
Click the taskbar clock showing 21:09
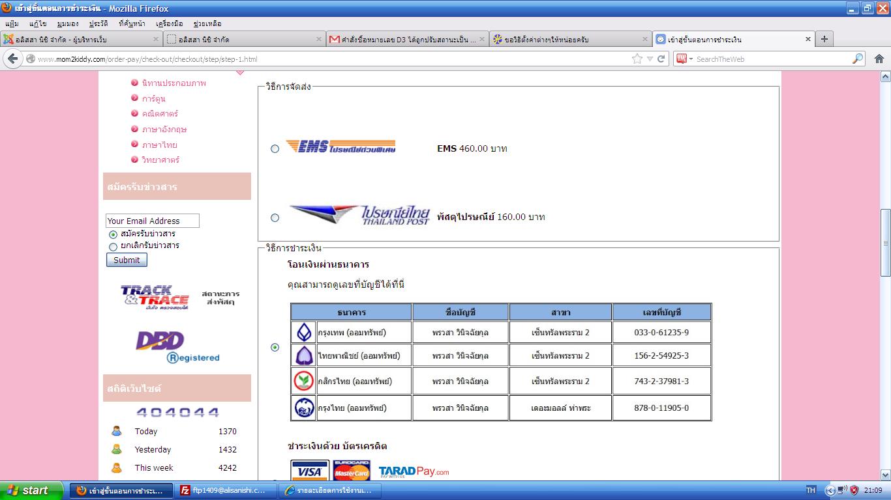(873, 490)
